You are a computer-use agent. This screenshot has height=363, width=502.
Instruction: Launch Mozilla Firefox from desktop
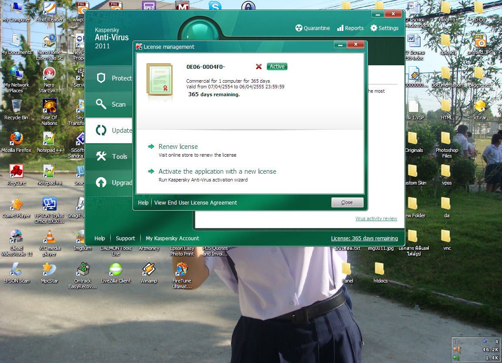pyautogui.click(x=16, y=142)
